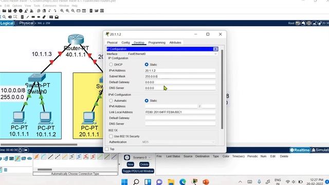Screen dimensions: 329x185
Task: Click the IPv4 Default Gateway field
Action: [180, 82]
